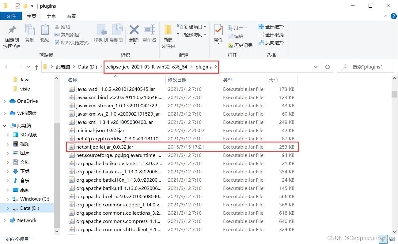Select file org.apache.commons.codec_1.14.0 jar
The height and width of the screenshot is (244, 398).
pyautogui.click(x=119, y=205)
